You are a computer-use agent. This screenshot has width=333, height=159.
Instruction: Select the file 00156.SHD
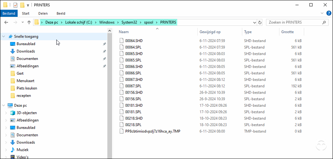tap(134, 93)
